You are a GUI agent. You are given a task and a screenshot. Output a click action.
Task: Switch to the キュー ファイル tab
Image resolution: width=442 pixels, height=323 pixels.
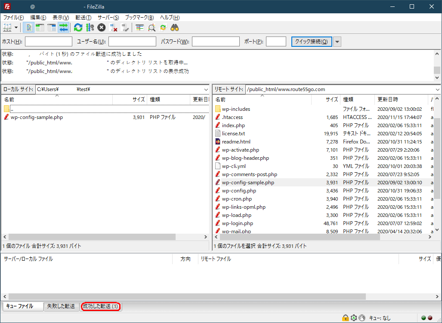click(x=23, y=306)
